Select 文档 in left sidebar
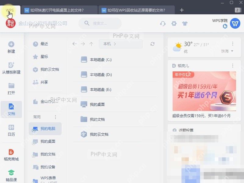Screen dimensions: 244x183 [11, 109]
